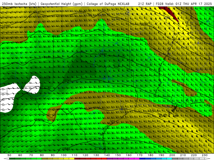Click the 50 tick label on color bar
This screenshot has height=160, width=214.
tap(9, 155)
